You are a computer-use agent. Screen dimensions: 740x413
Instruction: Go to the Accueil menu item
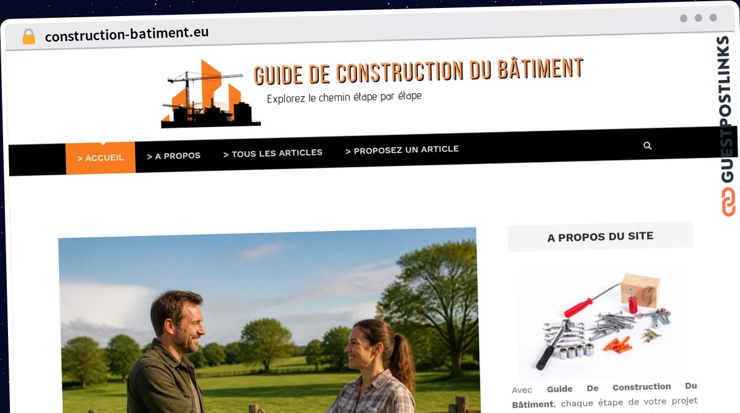click(101, 158)
